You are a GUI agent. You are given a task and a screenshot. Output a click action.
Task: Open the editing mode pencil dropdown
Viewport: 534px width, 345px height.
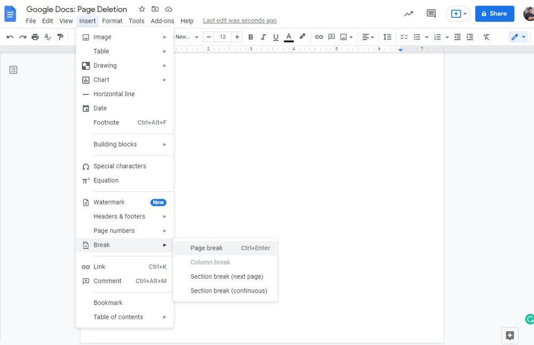click(x=518, y=37)
